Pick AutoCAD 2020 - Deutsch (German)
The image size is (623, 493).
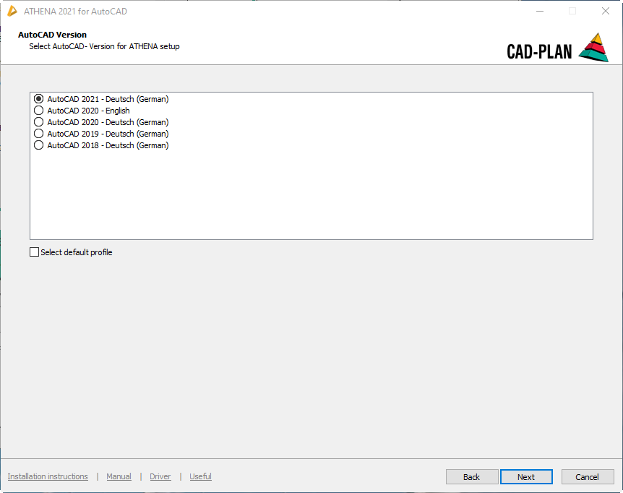(39, 122)
